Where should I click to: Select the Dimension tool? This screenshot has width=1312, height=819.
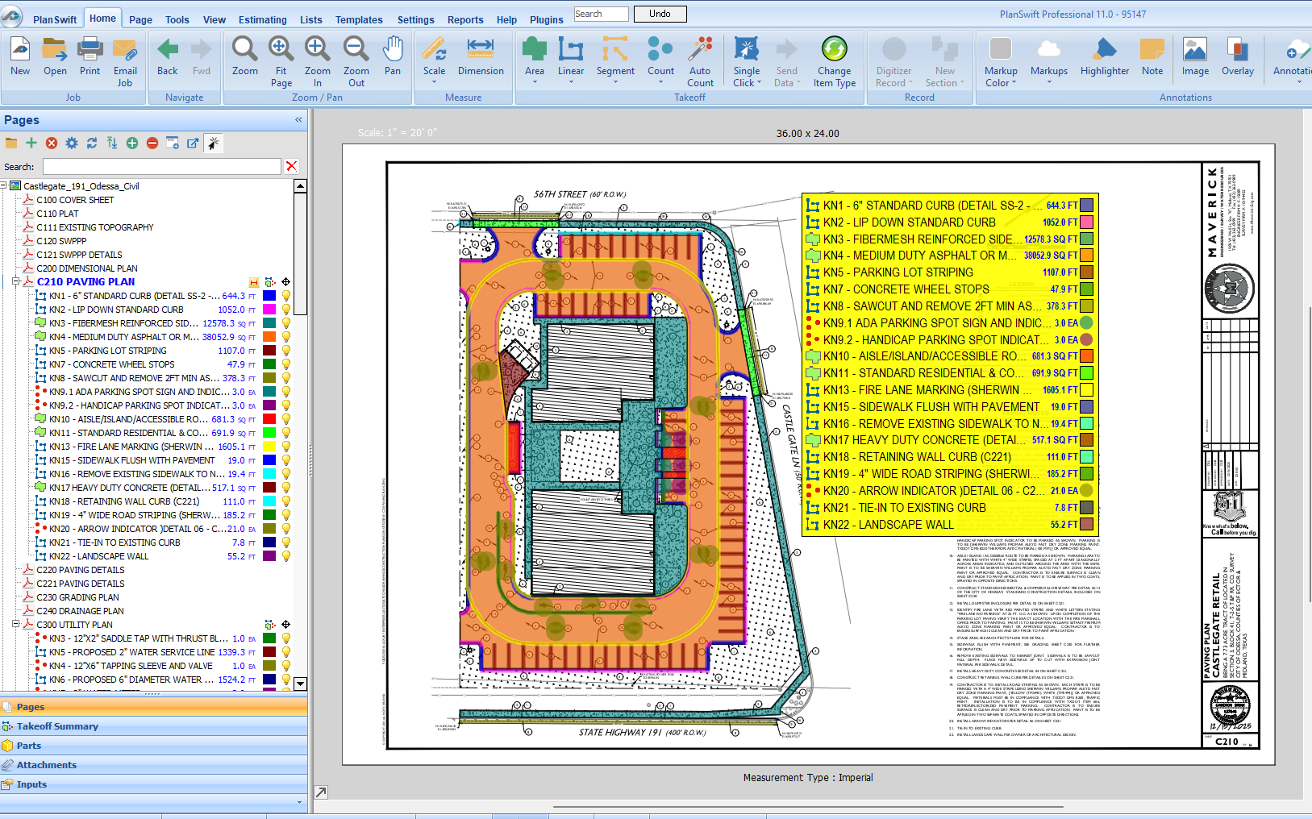coord(481,50)
